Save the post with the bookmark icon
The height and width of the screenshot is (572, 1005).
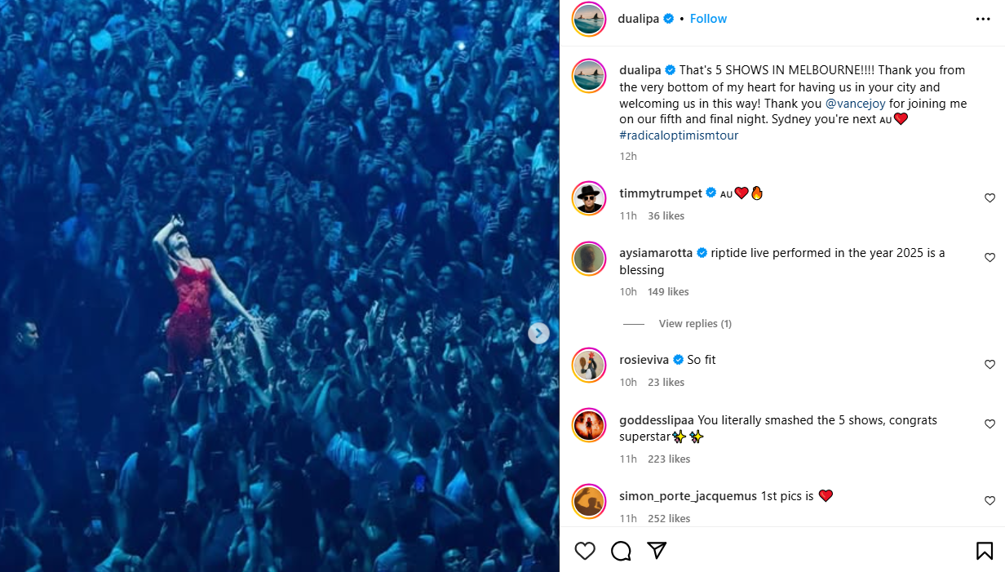985,551
